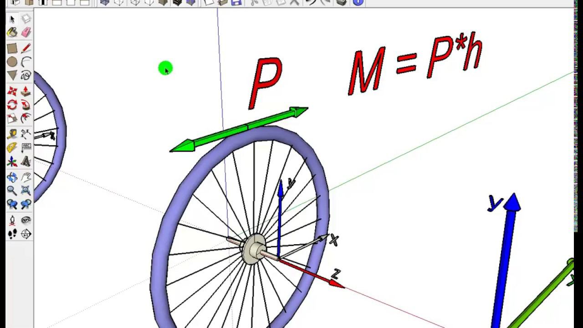Choose the red pencil Line tool
This screenshot has width=583, height=328.
point(26,48)
